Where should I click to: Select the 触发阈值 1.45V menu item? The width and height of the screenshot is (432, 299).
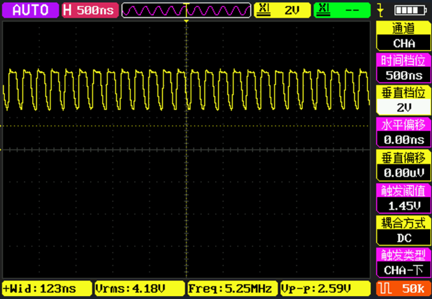coord(403,198)
